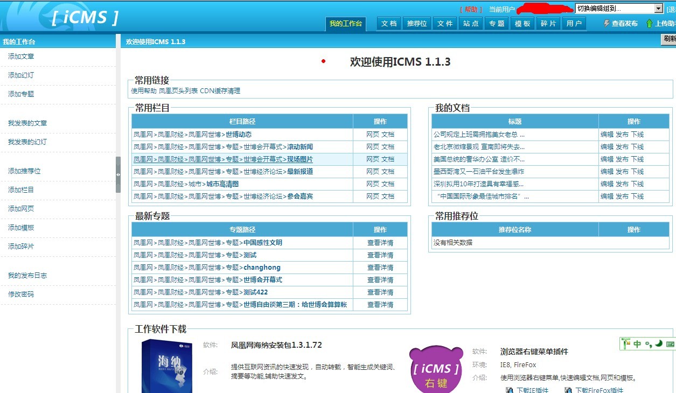Click the 下载IE插件 link text
The image size is (676, 393).
tap(532, 390)
